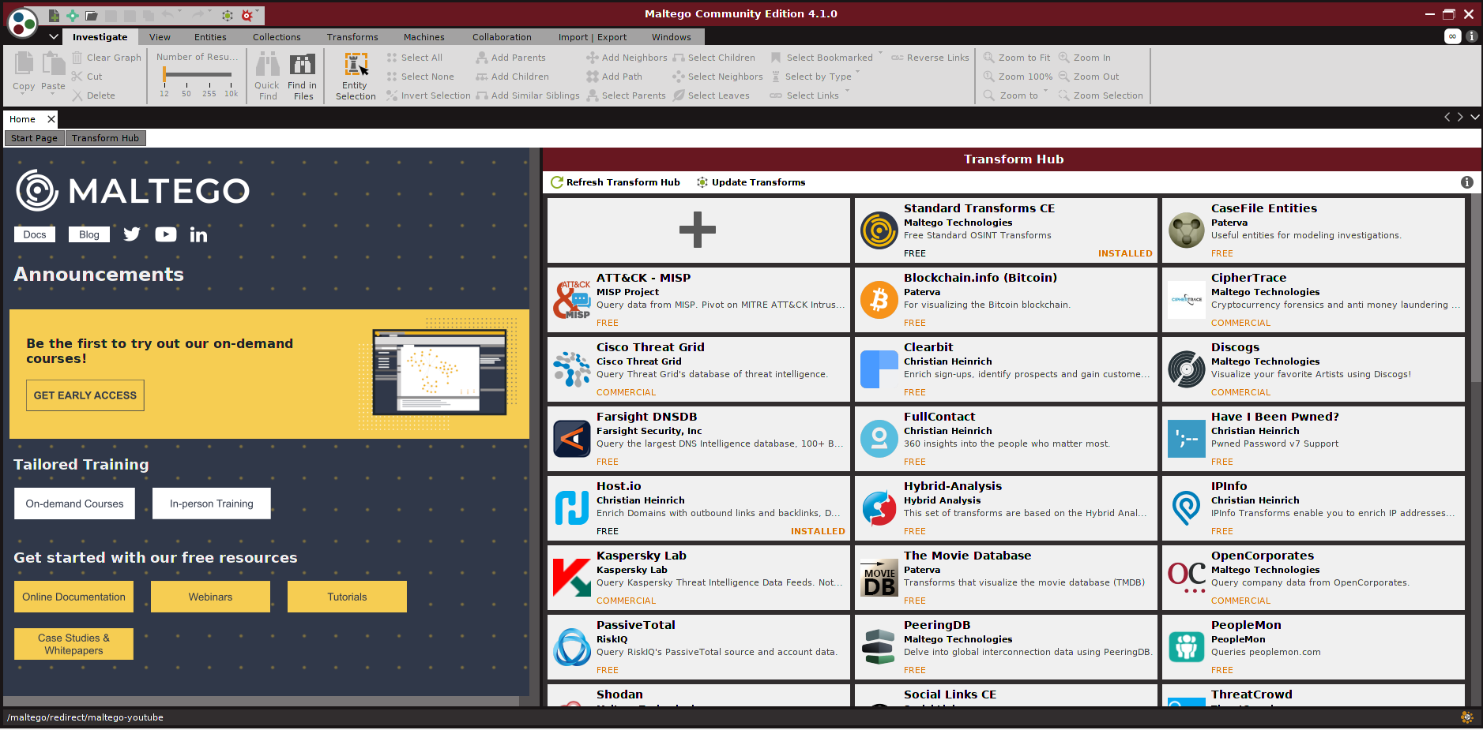Open the Shodan transform tile
Image resolution: width=1483 pixels, height=730 pixels.
click(x=698, y=695)
